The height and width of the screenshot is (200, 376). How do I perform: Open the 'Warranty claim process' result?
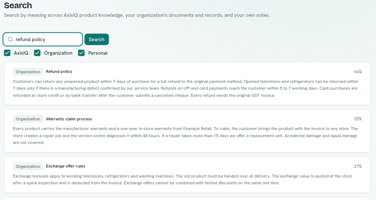(x=69, y=119)
